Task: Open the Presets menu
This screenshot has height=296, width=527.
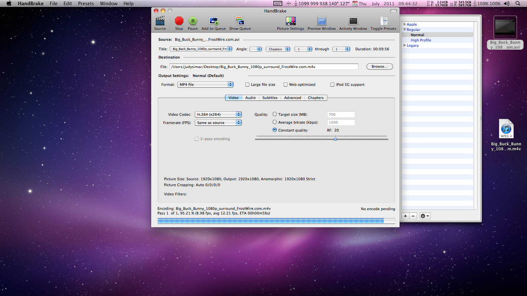Action: (86, 4)
